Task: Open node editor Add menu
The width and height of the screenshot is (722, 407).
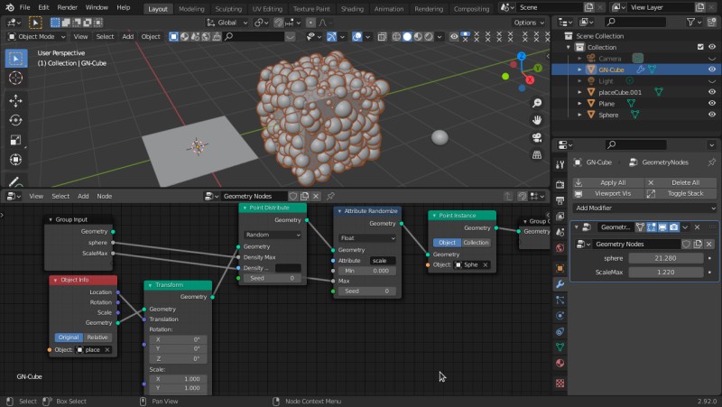Action: coord(83,196)
